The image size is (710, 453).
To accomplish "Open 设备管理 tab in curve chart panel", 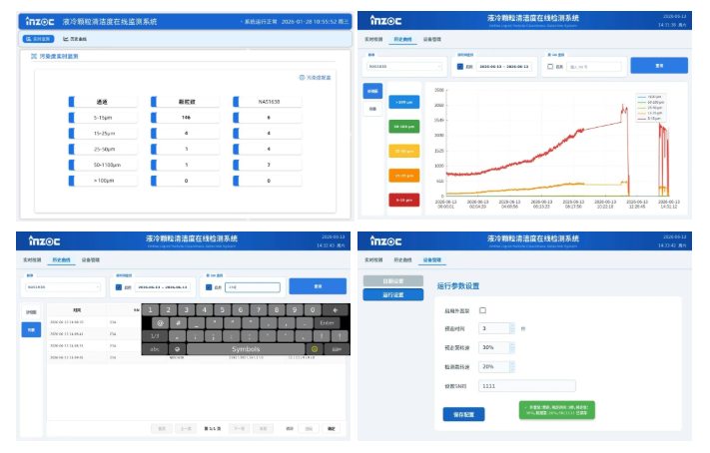I will (x=432, y=39).
